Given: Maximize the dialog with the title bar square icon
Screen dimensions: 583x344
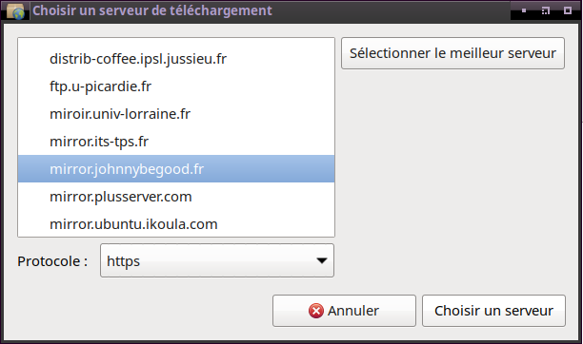Looking at the screenshot, I should coord(568,10).
